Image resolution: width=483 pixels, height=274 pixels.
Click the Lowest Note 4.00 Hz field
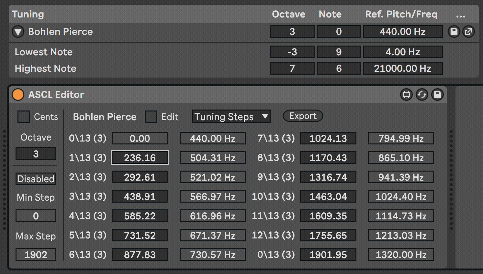point(403,52)
